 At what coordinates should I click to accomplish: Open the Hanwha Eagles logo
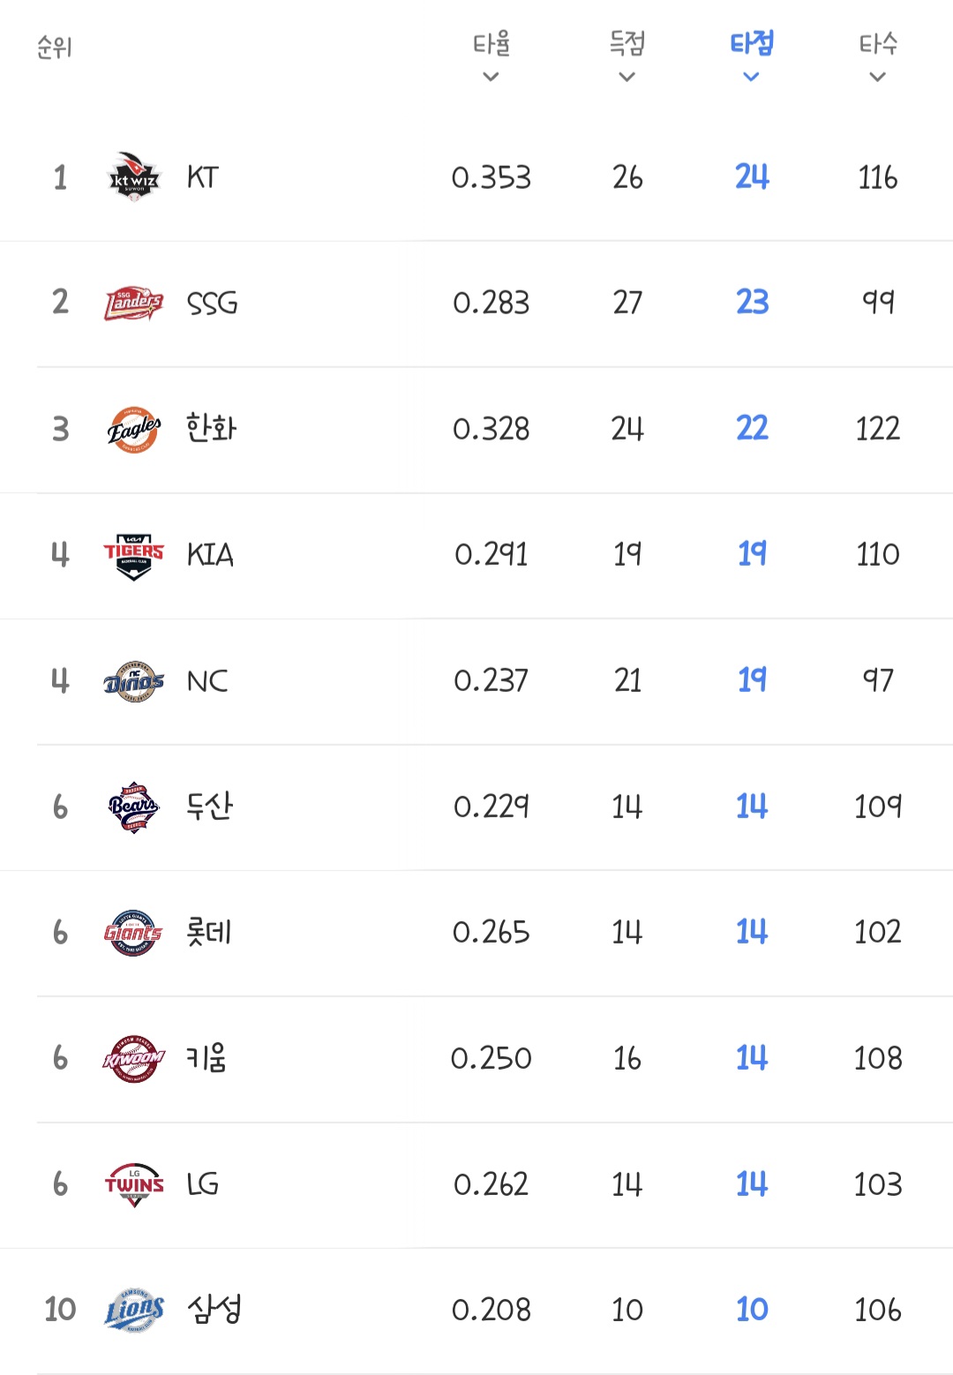[134, 430]
